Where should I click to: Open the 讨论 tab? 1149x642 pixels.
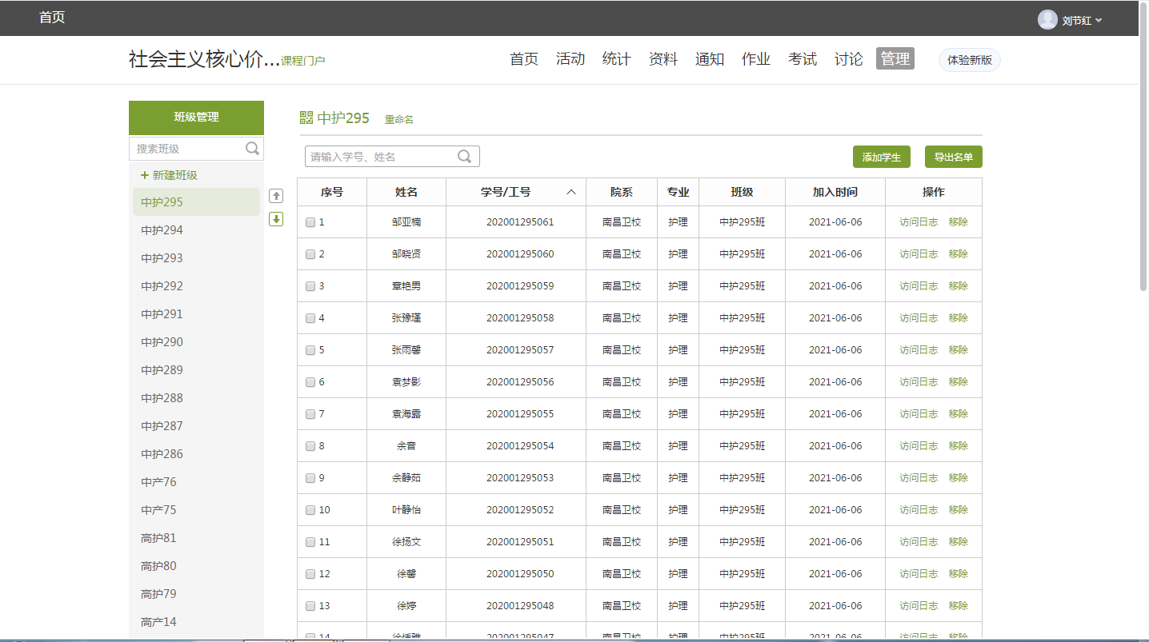click(x=849, y=59)
